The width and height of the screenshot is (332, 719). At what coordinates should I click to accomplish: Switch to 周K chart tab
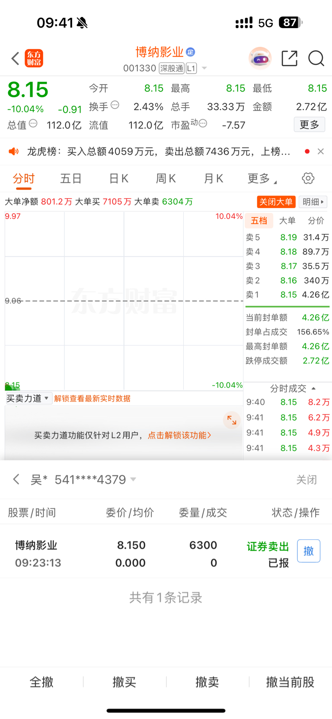166,178
